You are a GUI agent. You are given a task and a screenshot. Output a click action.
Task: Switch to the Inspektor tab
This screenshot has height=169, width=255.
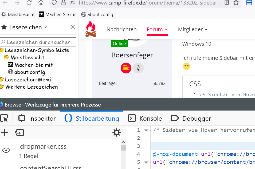coord(37,119)
